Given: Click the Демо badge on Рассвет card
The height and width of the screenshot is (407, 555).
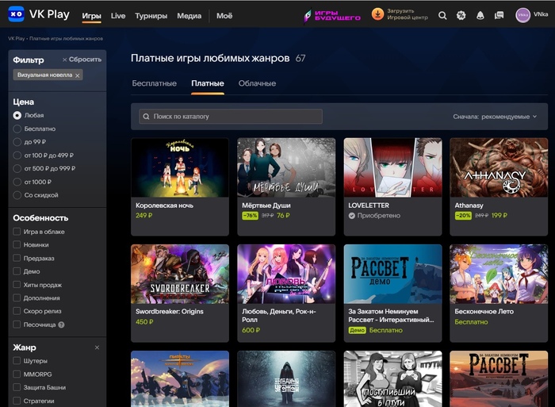Looking at the screenshot, I should point(357,330).
